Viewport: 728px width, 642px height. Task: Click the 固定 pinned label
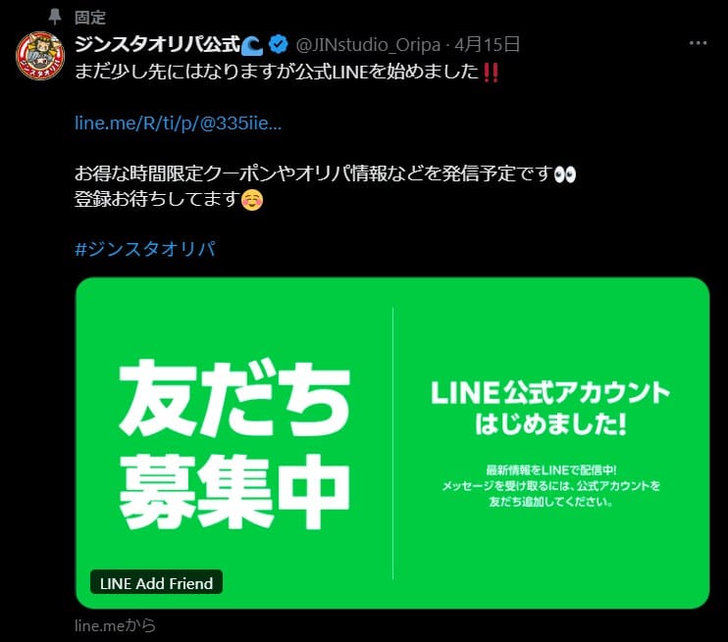[x=90, y=18]
